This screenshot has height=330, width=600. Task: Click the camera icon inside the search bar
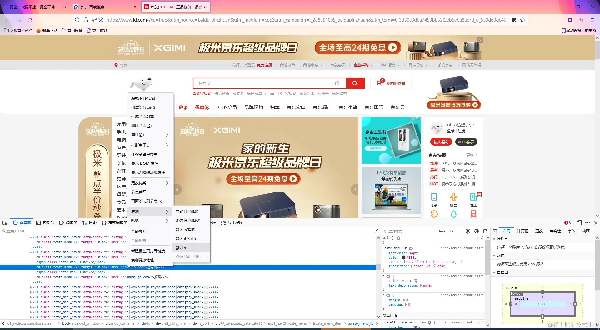338,83
